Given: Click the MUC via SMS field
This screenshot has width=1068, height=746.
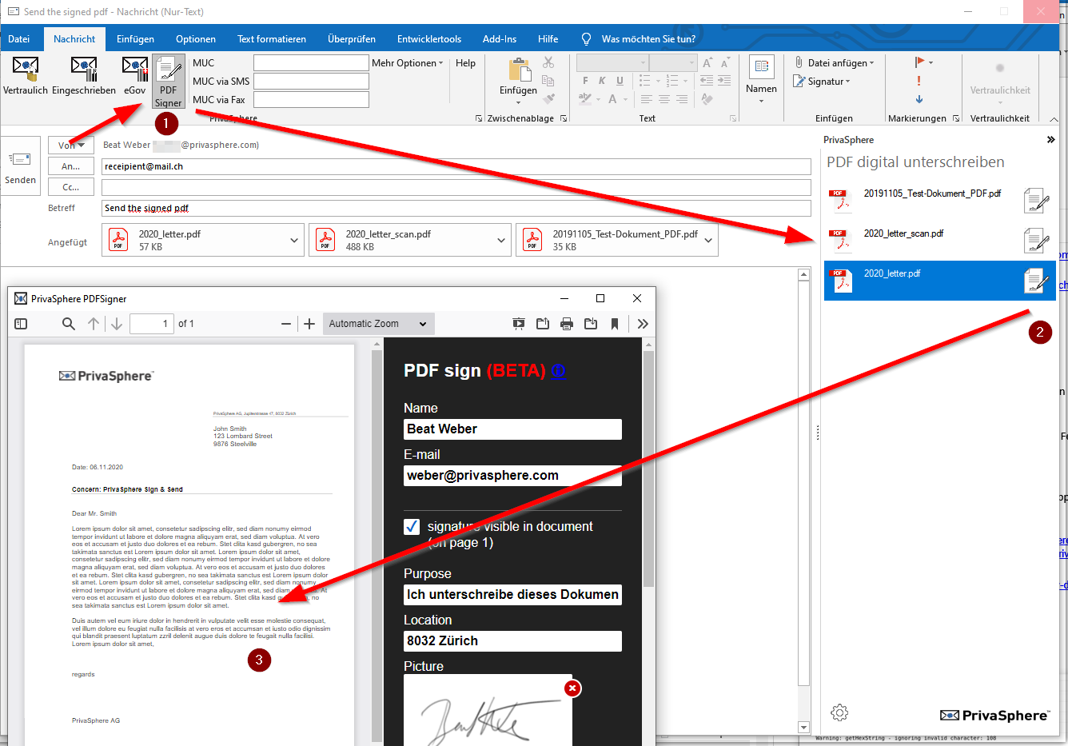Looking at the screenshot, I should coord(311,81).
